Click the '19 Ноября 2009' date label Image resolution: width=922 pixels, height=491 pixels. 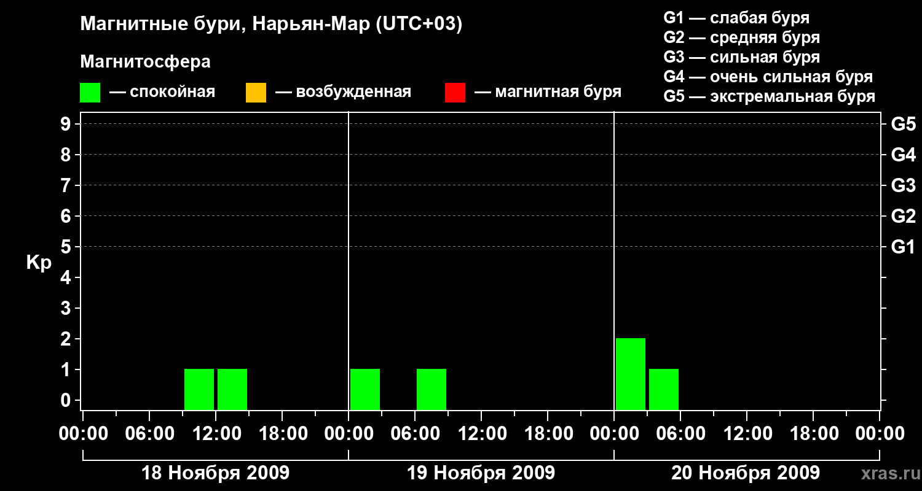[481, 473]
